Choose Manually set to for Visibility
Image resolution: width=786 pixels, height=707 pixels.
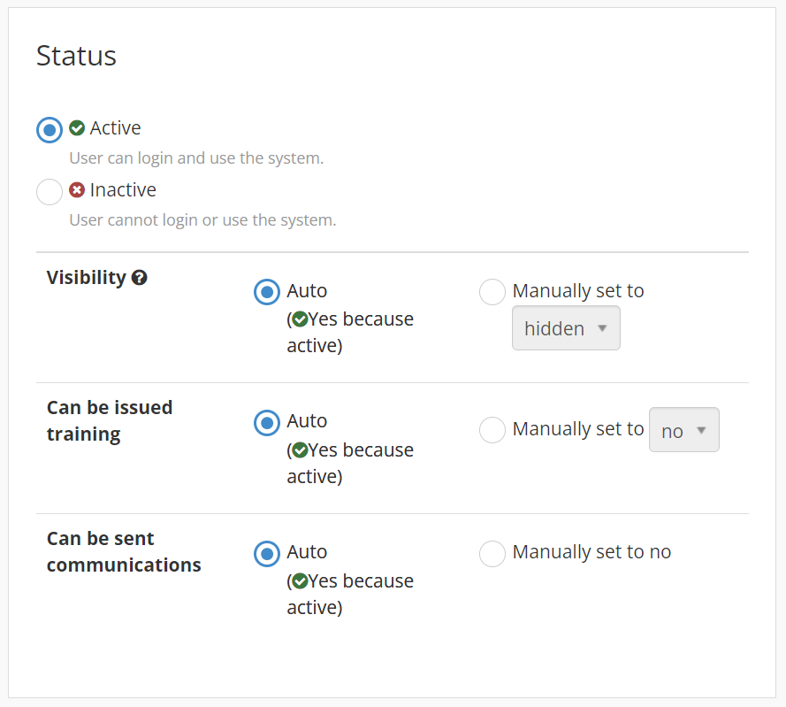click(492, 291)
